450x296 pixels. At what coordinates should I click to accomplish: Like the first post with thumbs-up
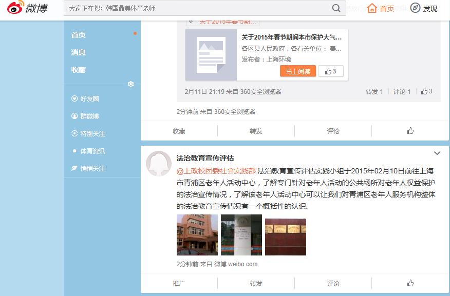(x=410, y=131)
